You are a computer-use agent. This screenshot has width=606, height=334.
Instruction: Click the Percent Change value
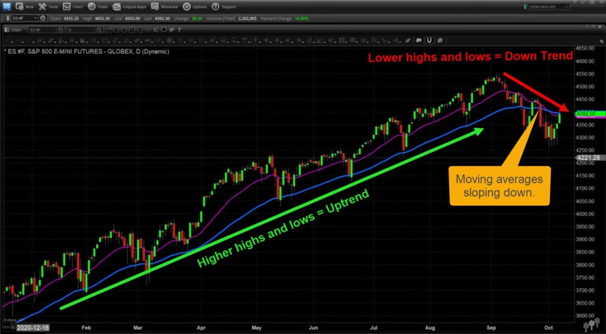[x=301, y=18]
